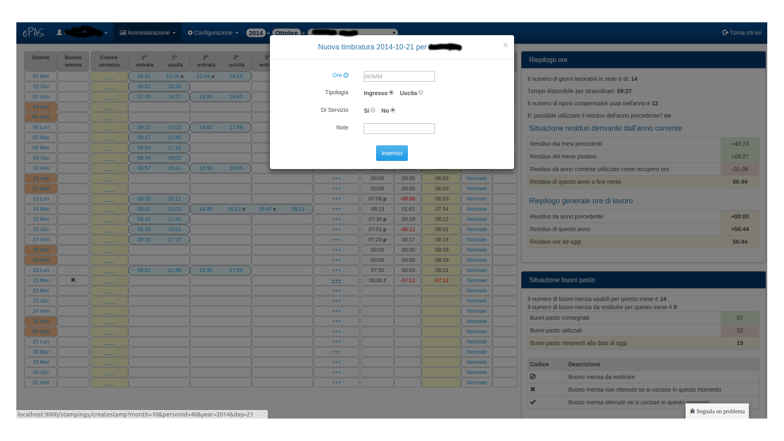784x441 pixels.
Task: Click the Torna chi eri return icon
Action: (725, 33)
